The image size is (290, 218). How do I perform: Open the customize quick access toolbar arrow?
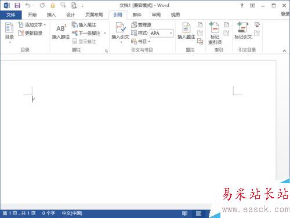82,6
